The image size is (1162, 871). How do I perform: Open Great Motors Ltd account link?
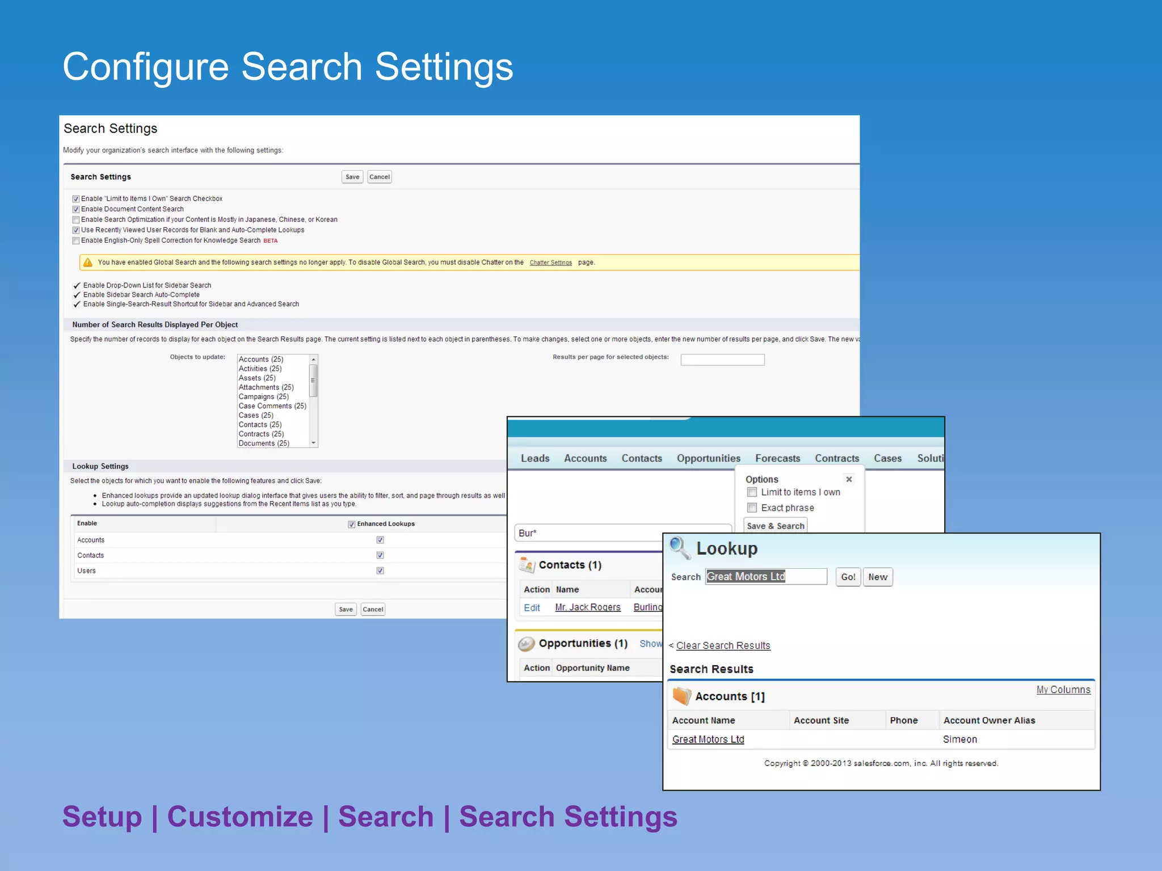(x=708, y=739)
